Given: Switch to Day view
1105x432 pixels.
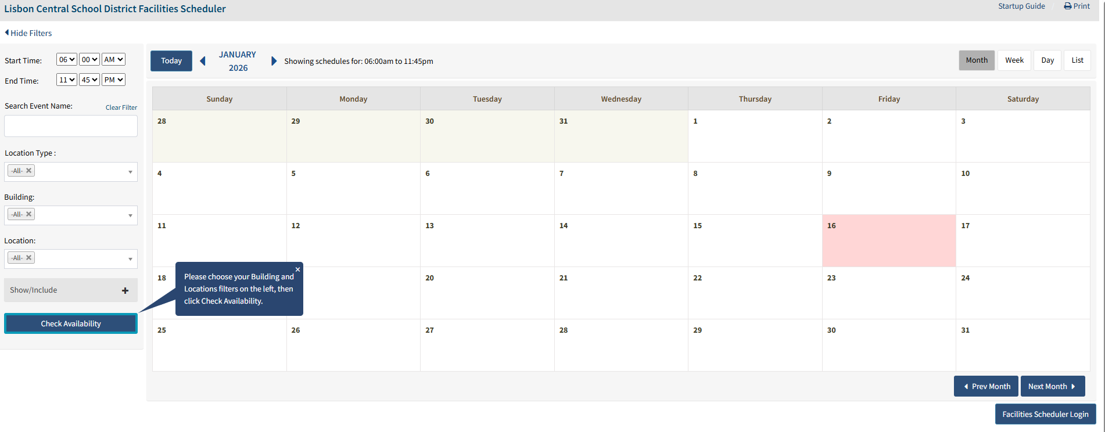Looking at the screenshot, I should (x=1047, y=60).
